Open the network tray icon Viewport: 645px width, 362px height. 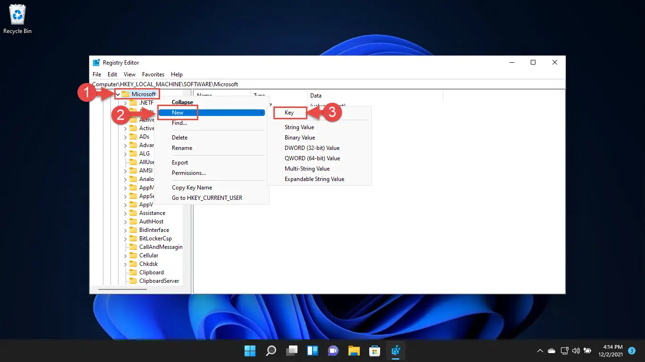pos(564,351)
